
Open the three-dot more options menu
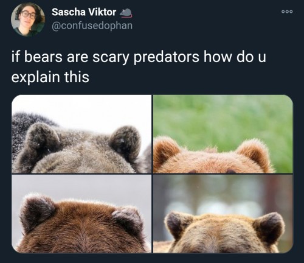(x=287, y=12)
